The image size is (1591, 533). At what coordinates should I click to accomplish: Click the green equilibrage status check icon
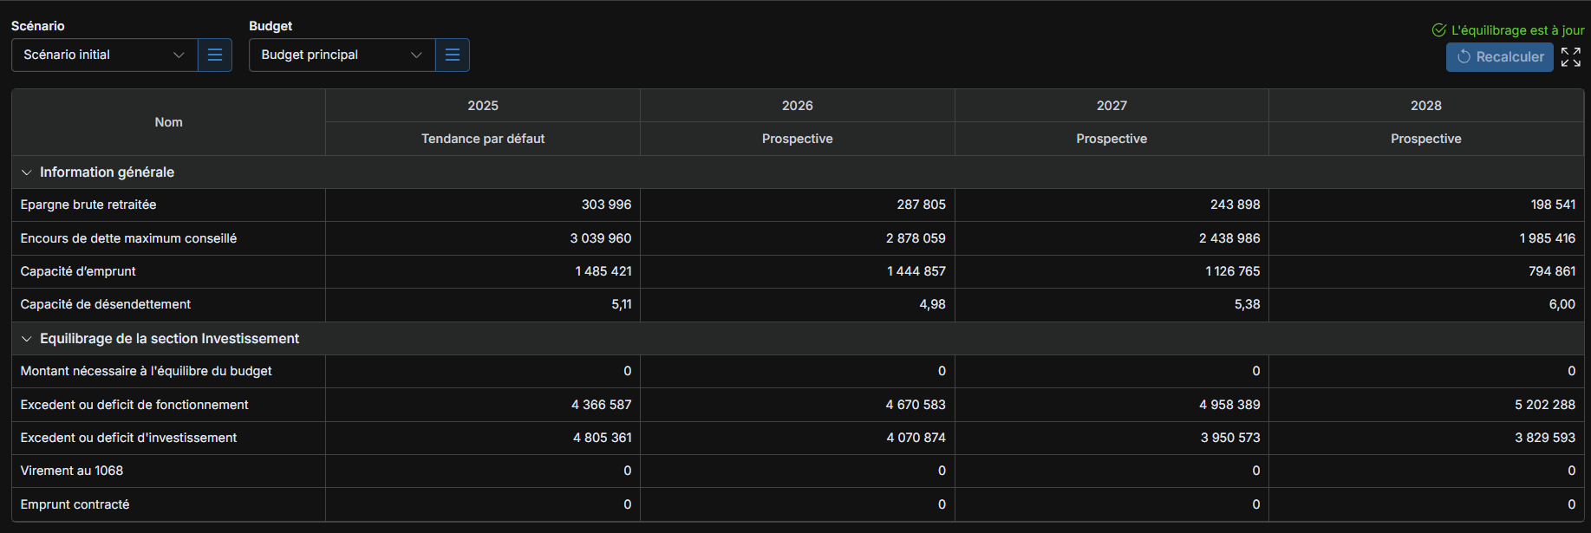1438,30
